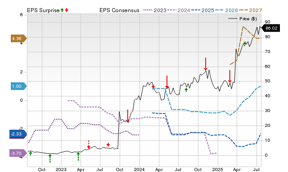Screen dimensions: 288x172
Task: Toggle the 2026 light blue legend entry
Action: point(226,10)
